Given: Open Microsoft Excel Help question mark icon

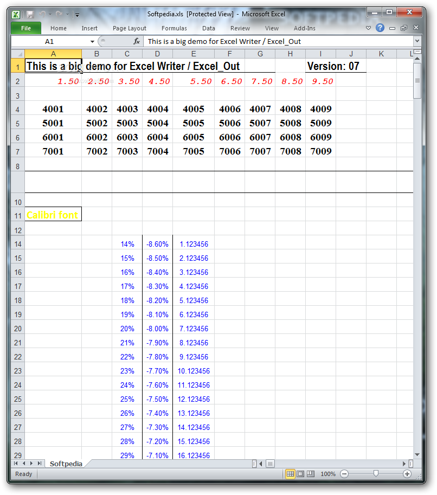Looking at the screenshot, I should pos(380,28).
